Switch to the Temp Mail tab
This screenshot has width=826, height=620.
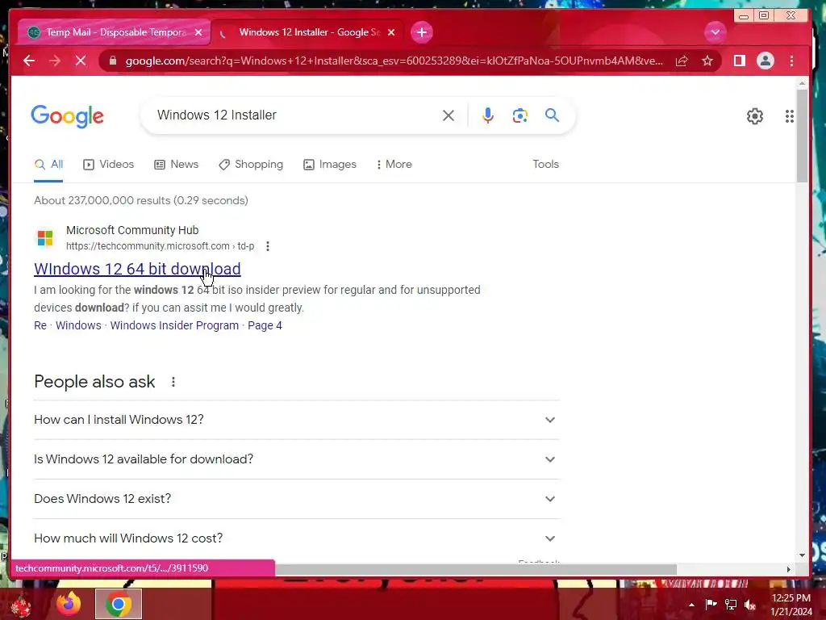pos(113,32)
